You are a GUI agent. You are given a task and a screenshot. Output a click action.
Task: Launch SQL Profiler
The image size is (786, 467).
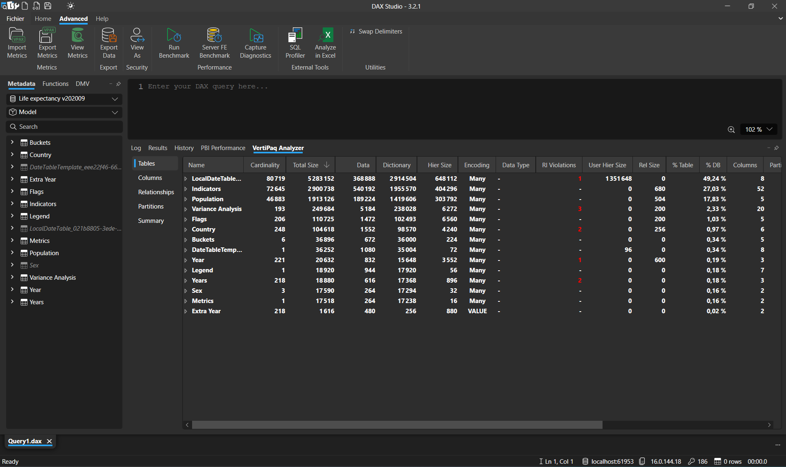pos(295,43)
